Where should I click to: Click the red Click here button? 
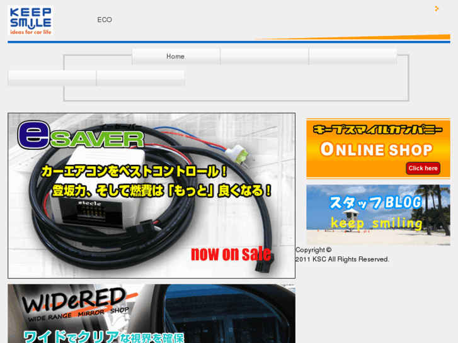[423, 168]
